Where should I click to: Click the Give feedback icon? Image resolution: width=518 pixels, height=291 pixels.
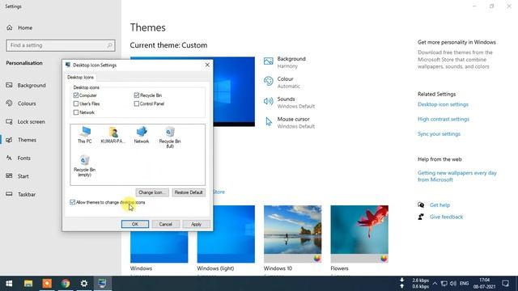click(421, 217)
